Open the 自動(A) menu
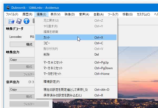Viewport: 158px width, 108px height. coord(98,14)
